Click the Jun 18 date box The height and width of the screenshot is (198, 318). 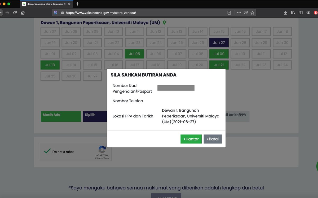pos(282,31)
